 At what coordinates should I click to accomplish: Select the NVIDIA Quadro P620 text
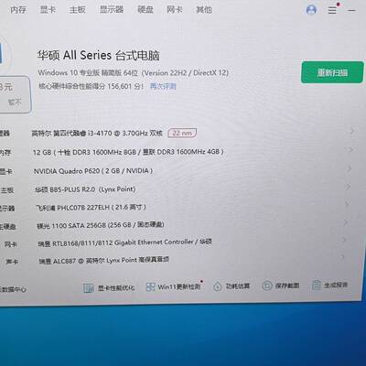coord(93,171)
